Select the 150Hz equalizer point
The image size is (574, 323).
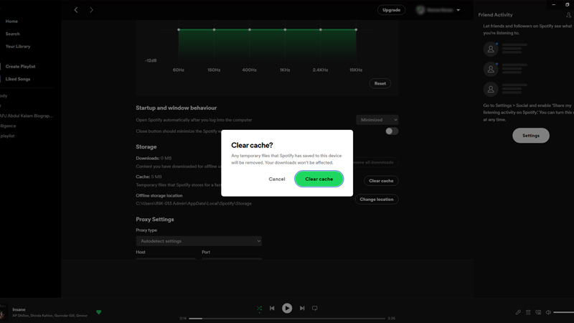click(x=214, y=29)
